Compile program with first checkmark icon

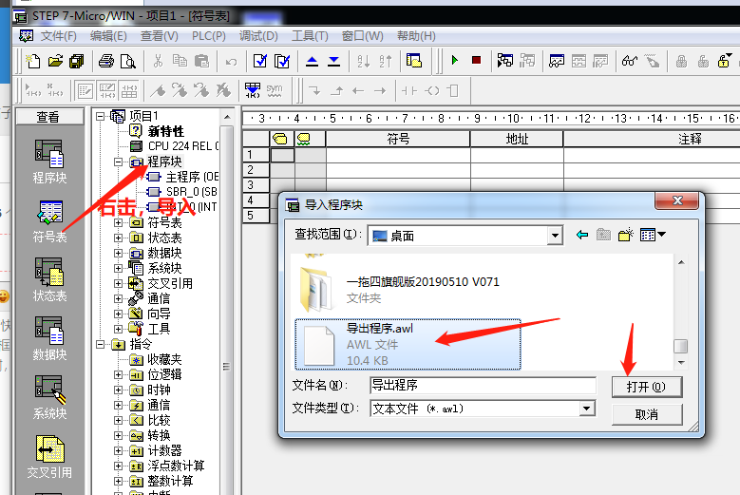click(x=260, y=61)
